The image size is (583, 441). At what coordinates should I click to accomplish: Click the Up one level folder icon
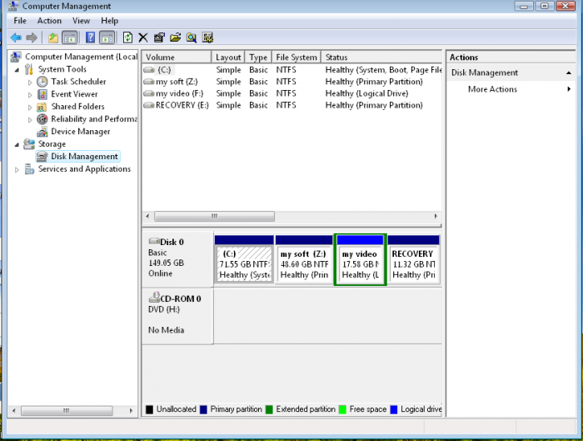click(53, 38)
